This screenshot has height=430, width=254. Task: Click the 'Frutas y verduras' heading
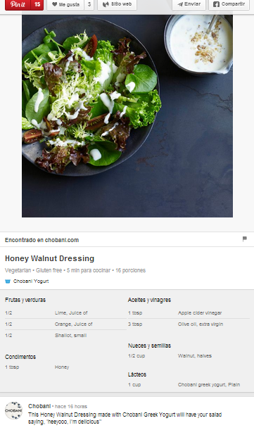(25, 300)
